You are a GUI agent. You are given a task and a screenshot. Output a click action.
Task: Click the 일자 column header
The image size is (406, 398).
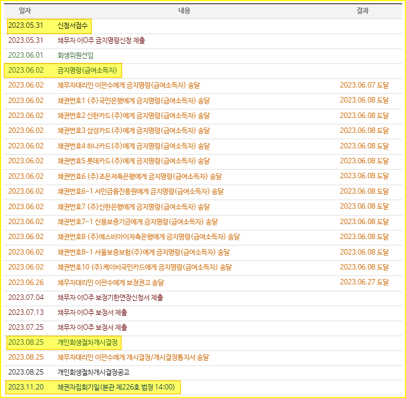pos(25,11)
